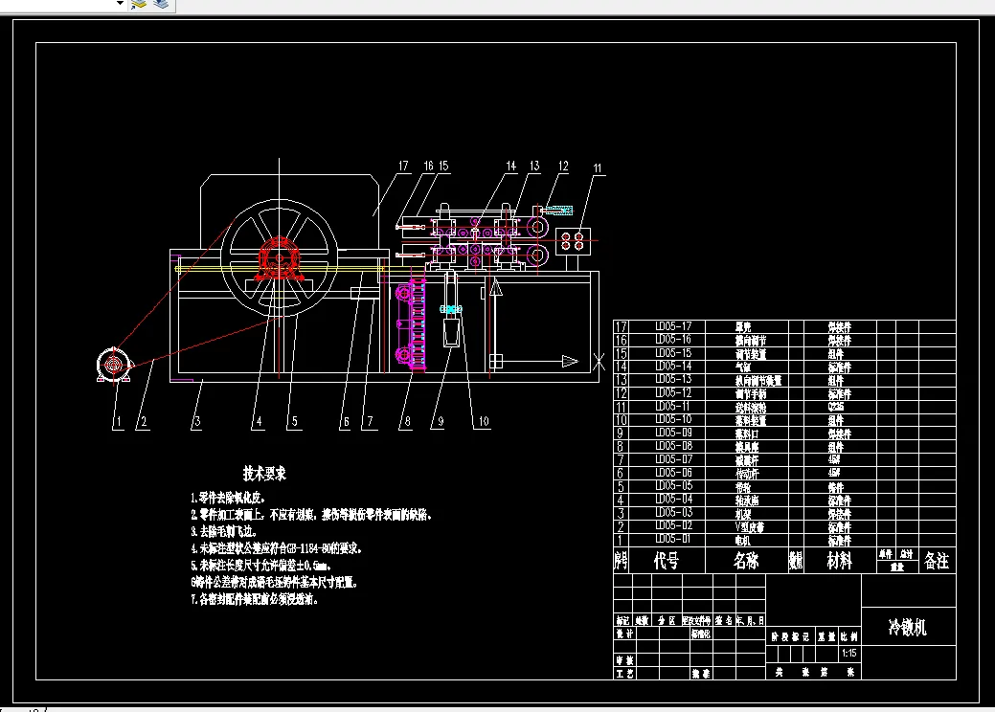Click the requirement line mentioning ±0.5mm

(x=260, y=565)
